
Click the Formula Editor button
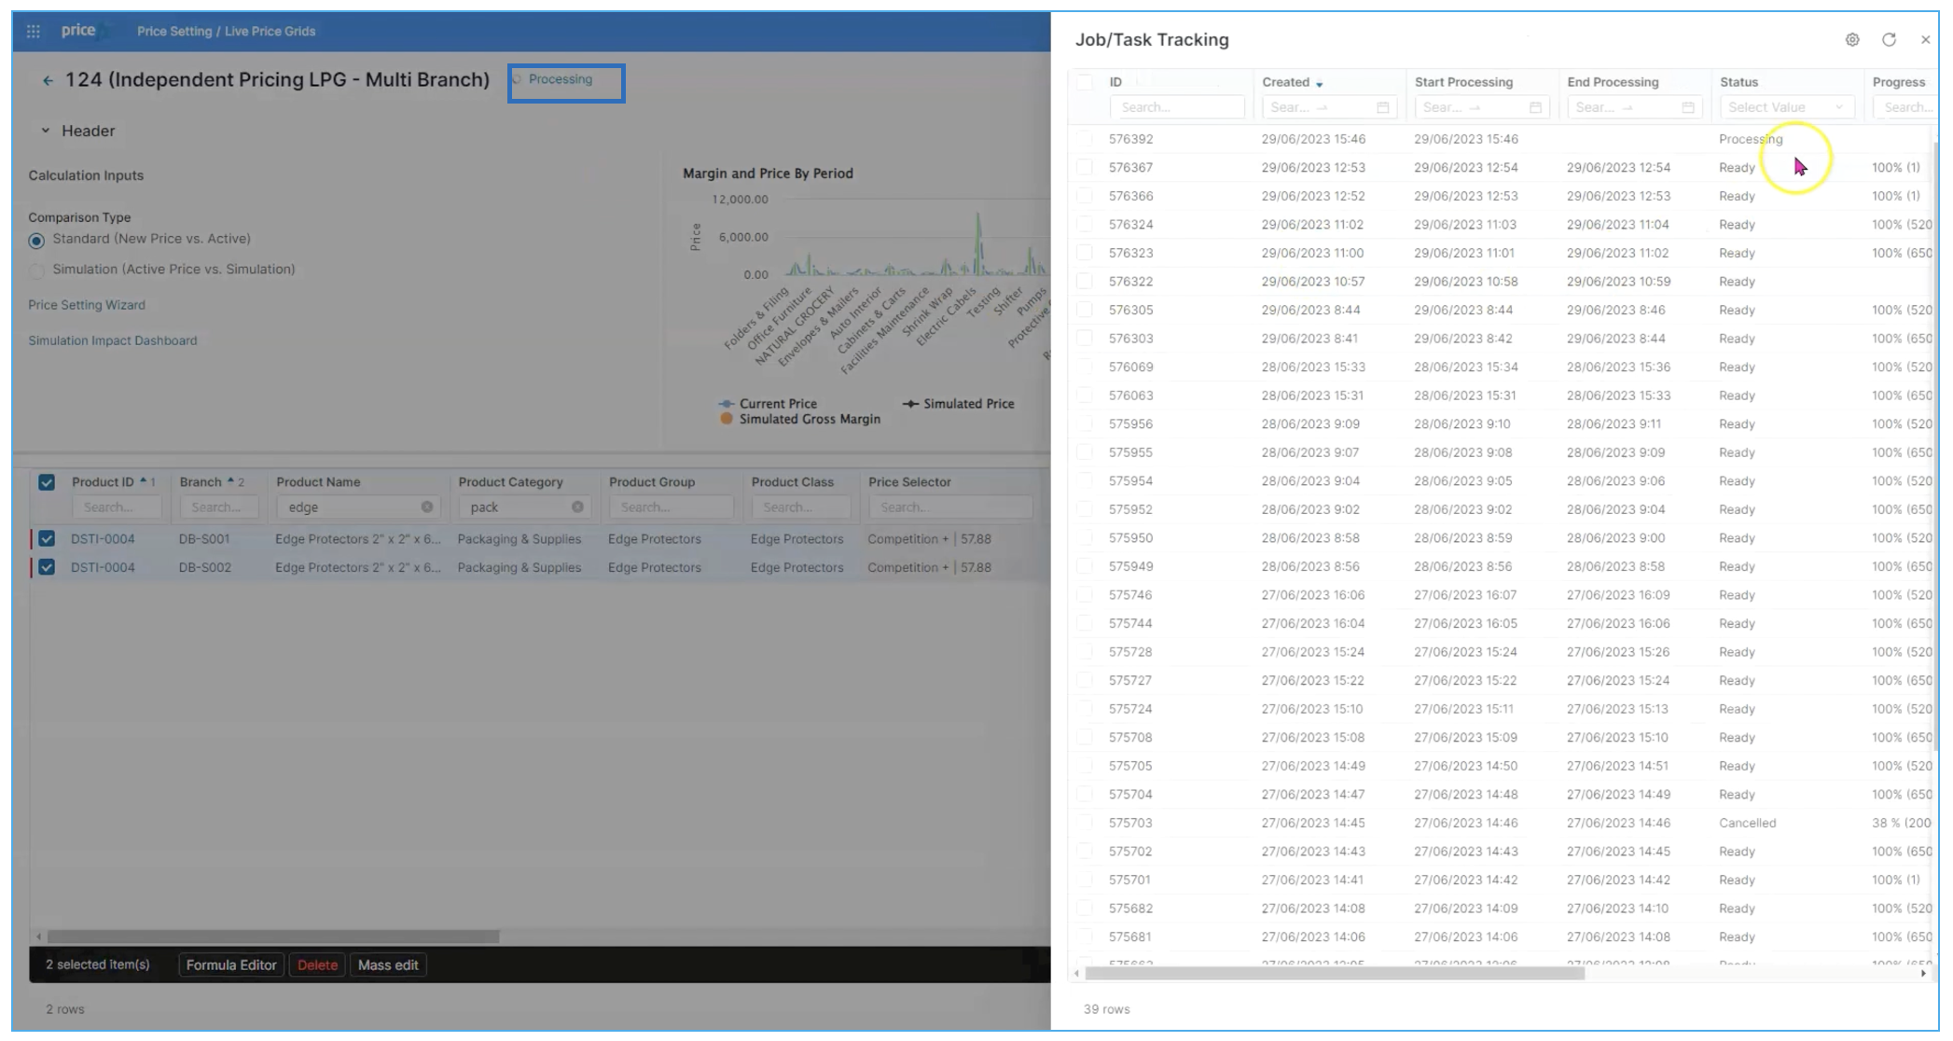pos(231,965)
